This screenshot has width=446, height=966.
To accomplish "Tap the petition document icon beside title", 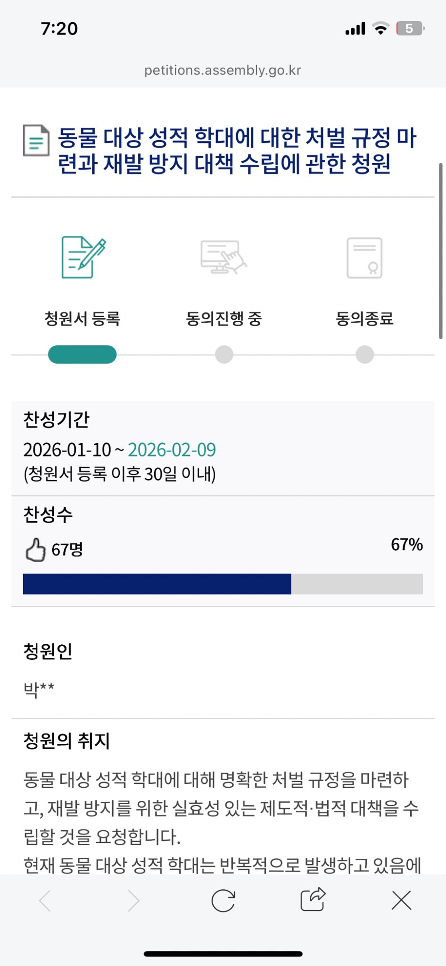I will (36, 141).
